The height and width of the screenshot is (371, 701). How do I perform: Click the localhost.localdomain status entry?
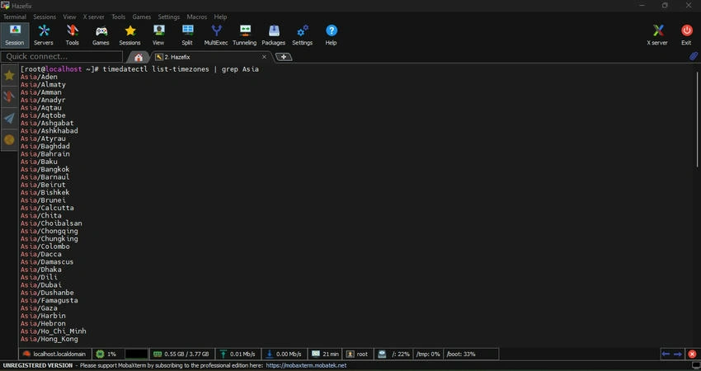(x=54, y=354)
